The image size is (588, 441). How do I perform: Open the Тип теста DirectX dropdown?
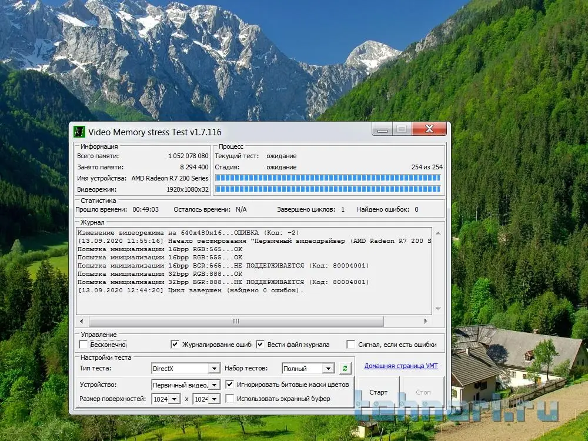tap(214, 369)
